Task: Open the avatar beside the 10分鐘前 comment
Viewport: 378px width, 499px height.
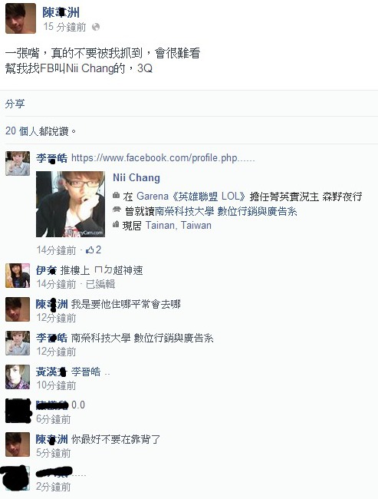Action: pyautogui.click(x=18, y=377)
